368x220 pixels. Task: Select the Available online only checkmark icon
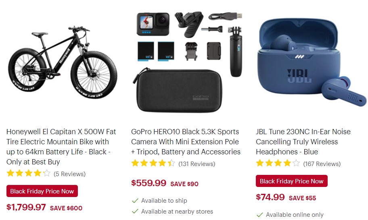[x=259, y=215]
